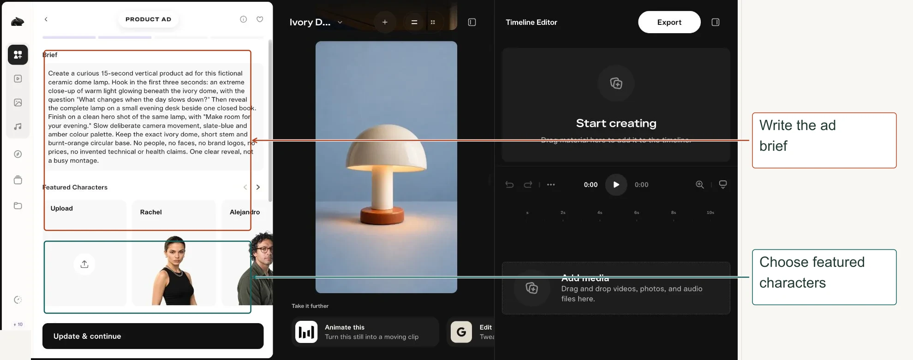Image resolution: width=913 pixels, height=360 pixels.
Task: Select the Upload character card
Action: (84, 253)
